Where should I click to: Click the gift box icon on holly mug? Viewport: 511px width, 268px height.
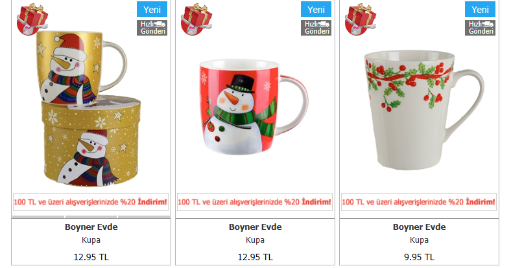coord(361,19)
